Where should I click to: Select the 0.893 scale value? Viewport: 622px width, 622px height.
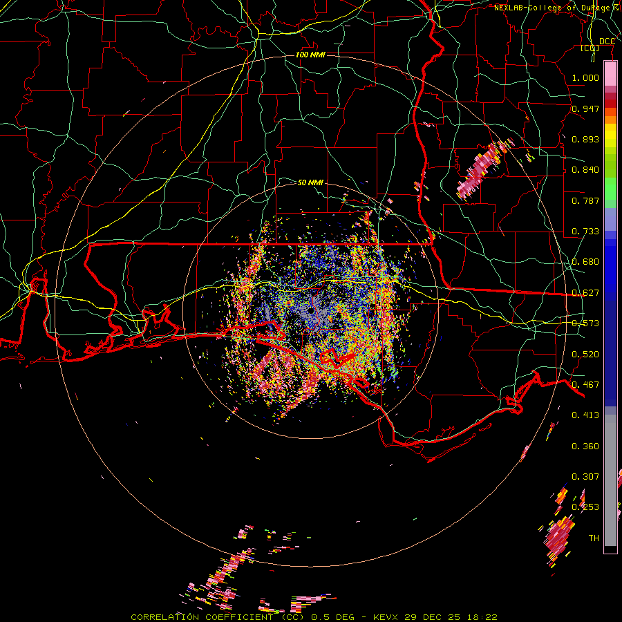(x=585, y=139)
